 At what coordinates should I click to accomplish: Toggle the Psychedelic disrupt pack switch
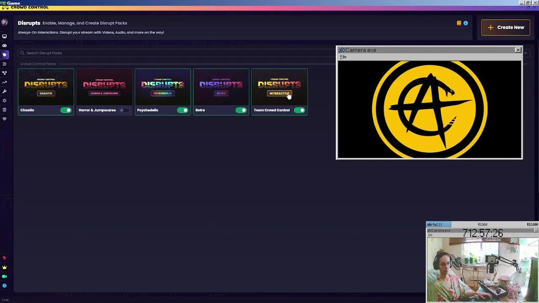click(182, 110)
